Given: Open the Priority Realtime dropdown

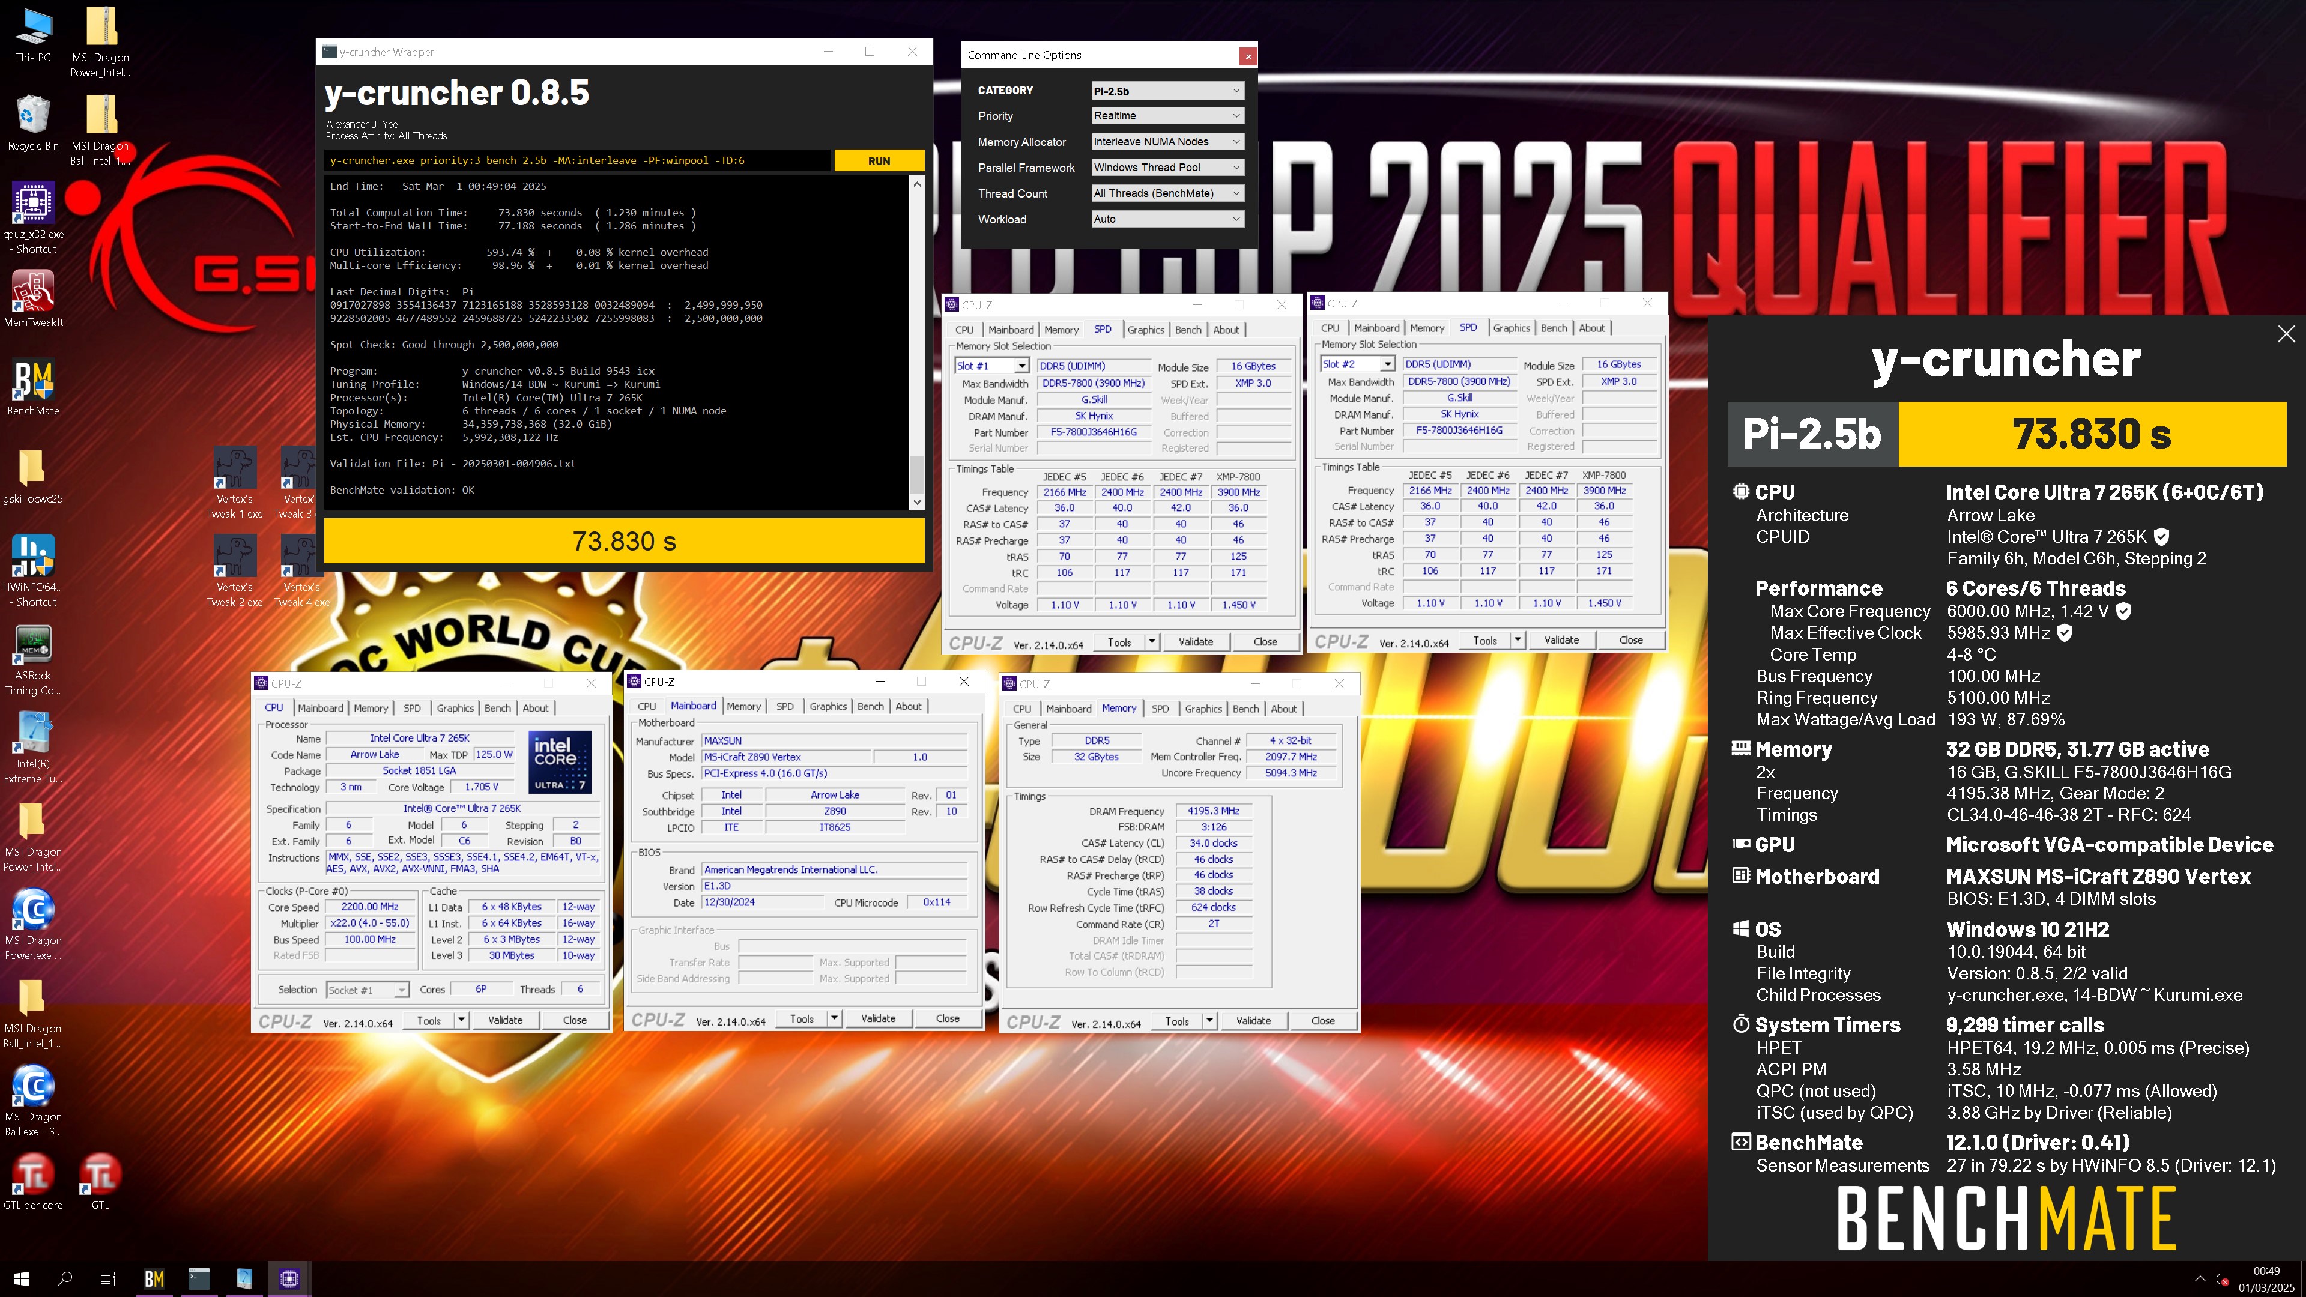Looking at the screenshot, I should [1167, 115].
